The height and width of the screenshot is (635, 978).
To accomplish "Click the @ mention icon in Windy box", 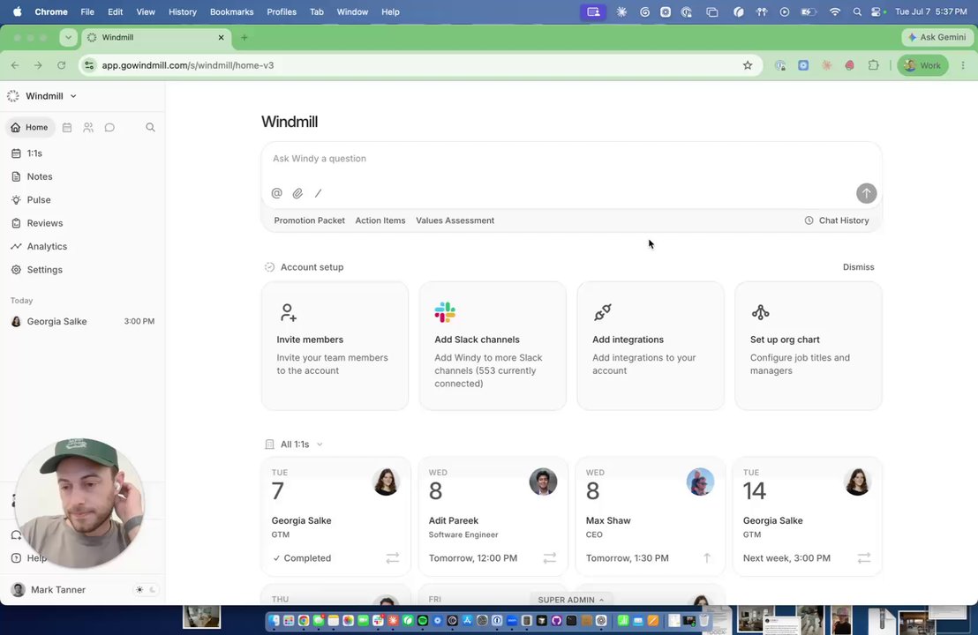I will [277, 193].
